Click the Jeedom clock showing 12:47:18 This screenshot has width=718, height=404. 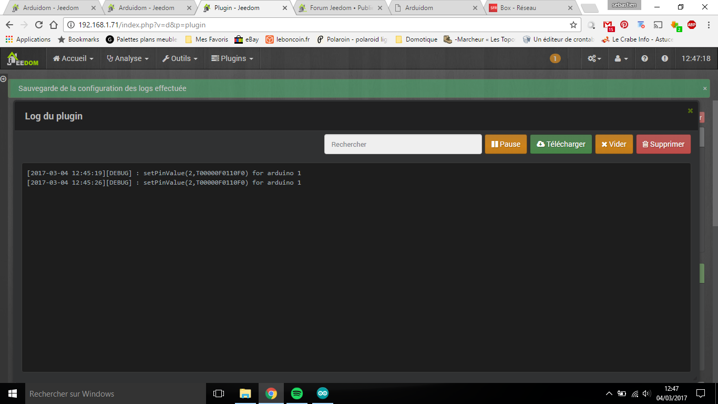696,58
